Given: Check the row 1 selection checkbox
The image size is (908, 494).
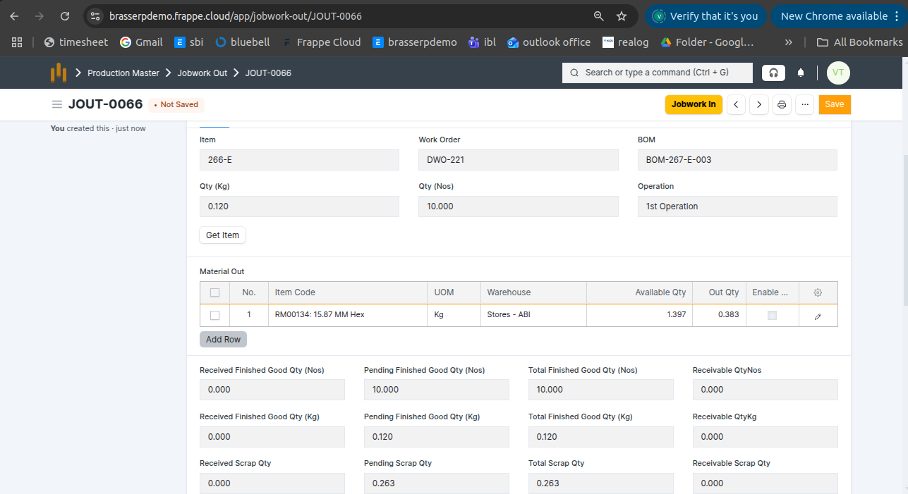Looking at the screenshot, I should (x=215, y=315).
